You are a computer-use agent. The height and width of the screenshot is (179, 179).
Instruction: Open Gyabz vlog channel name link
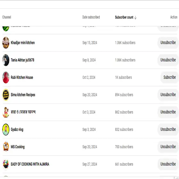(17, 129)
